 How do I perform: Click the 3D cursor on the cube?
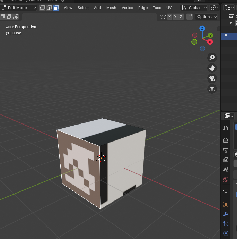102,159
